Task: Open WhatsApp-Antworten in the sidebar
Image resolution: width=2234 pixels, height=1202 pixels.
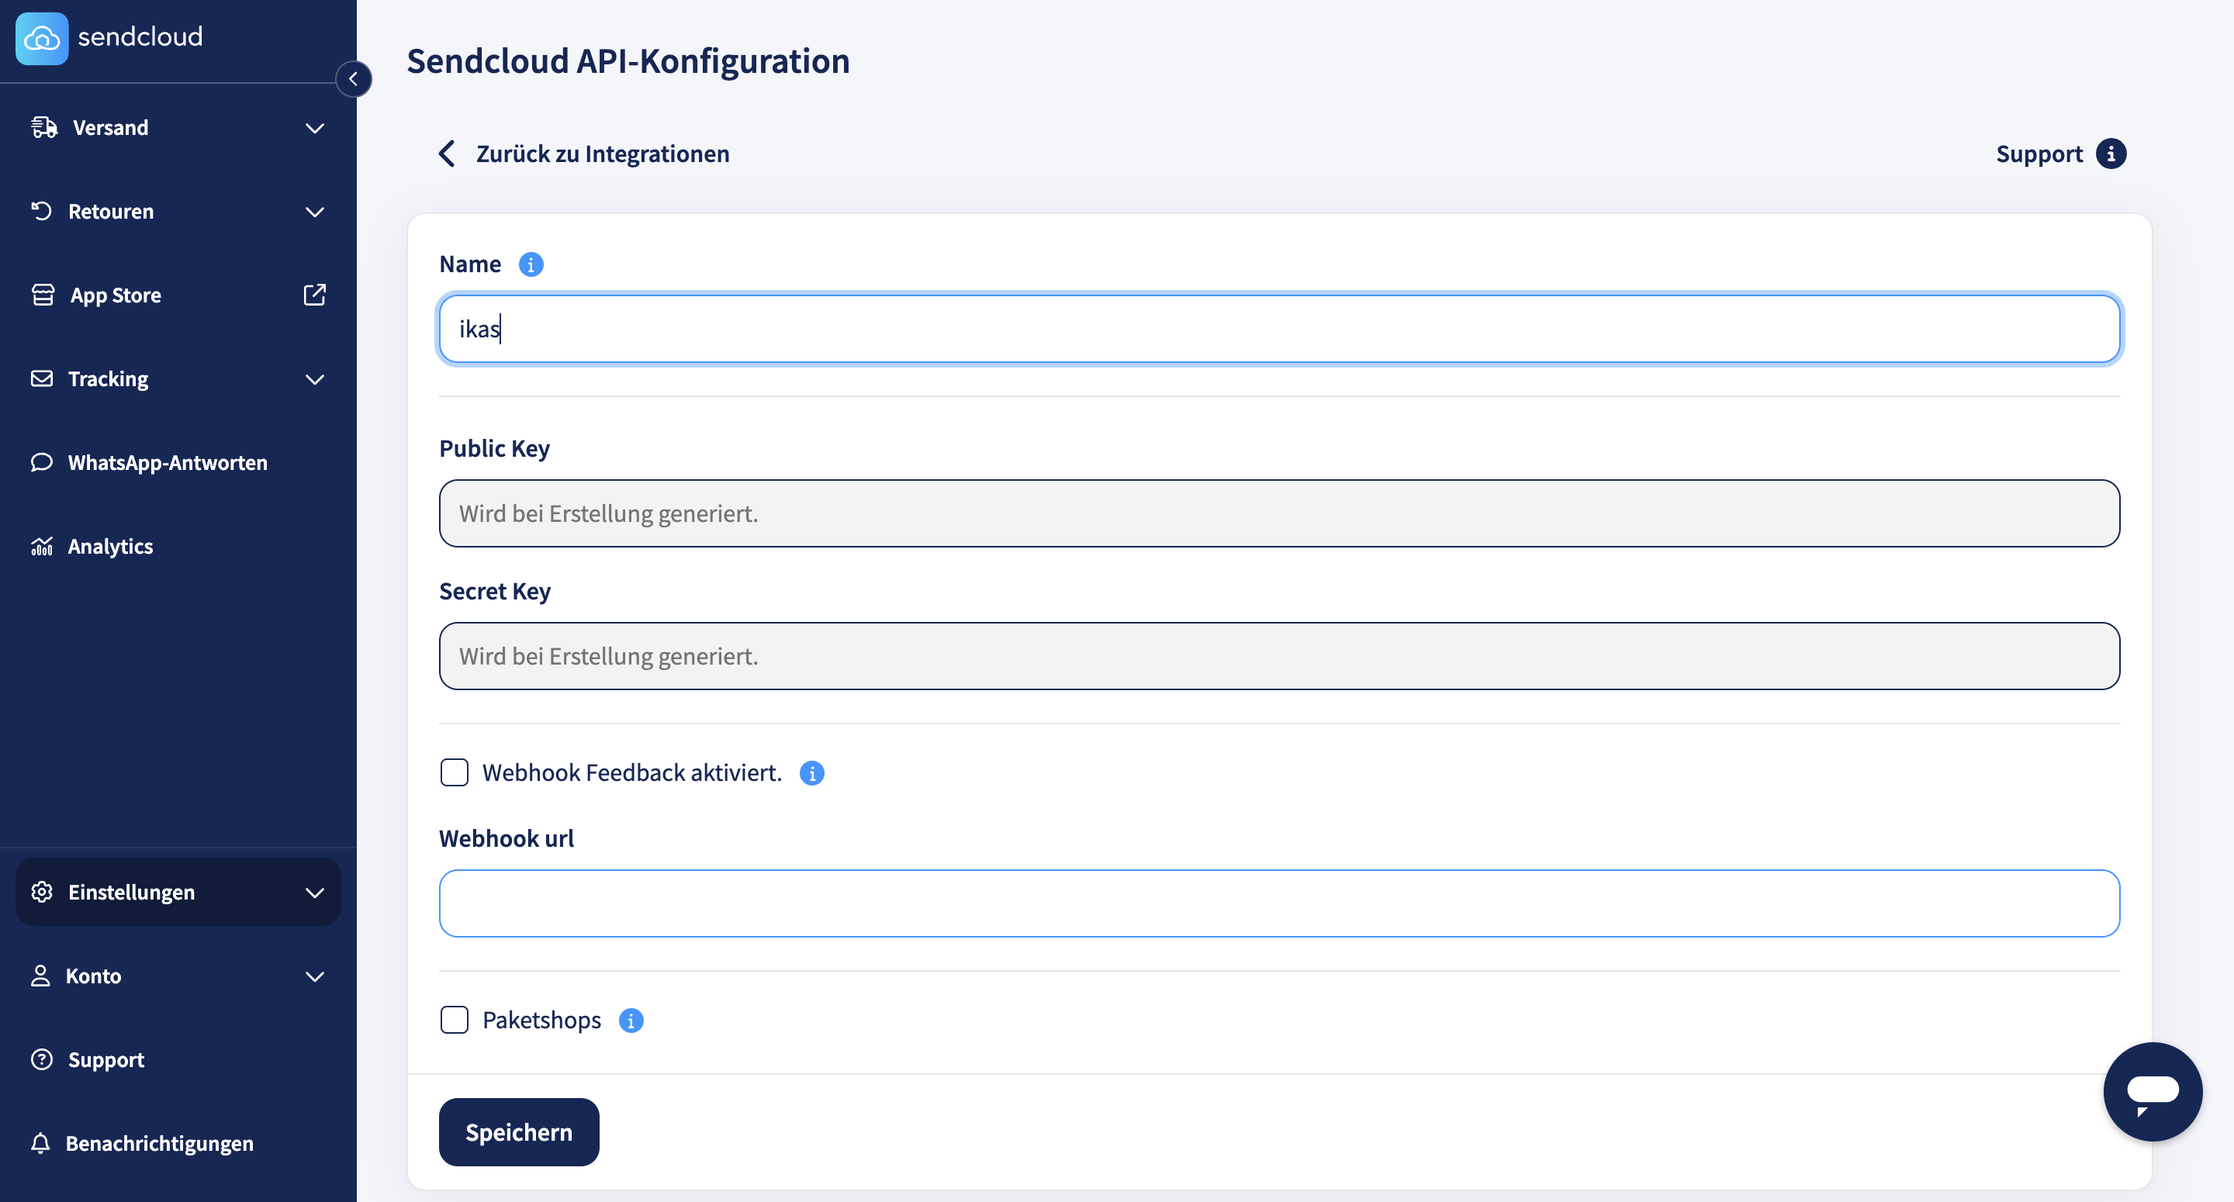Action: click(x=178, y=462)
